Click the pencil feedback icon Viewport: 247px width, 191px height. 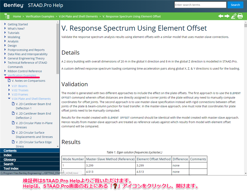click(234, 16)
